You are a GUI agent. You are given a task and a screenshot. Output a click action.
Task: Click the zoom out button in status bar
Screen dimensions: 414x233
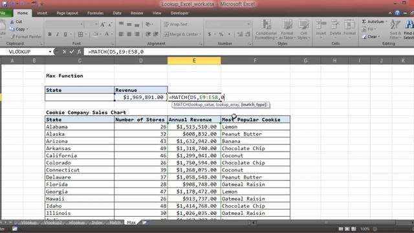375,228
